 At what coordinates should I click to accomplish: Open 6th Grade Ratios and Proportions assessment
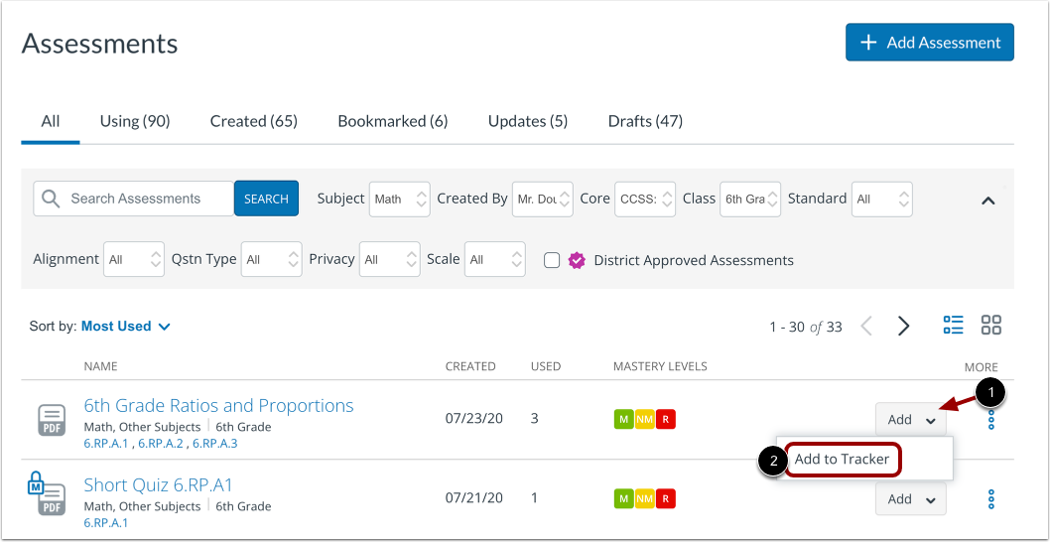pyautogui.click(x=219, y=405)
